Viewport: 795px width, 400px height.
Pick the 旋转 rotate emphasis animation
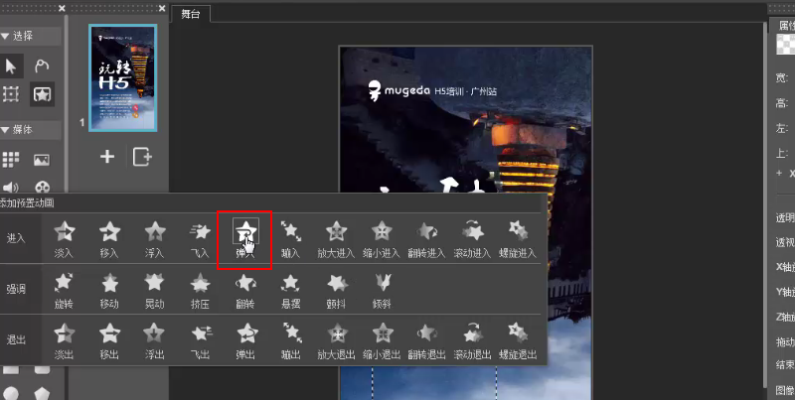click(x=64, y=290)
